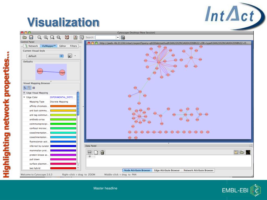Open the Search field dropdown arrow

(118, 37)
